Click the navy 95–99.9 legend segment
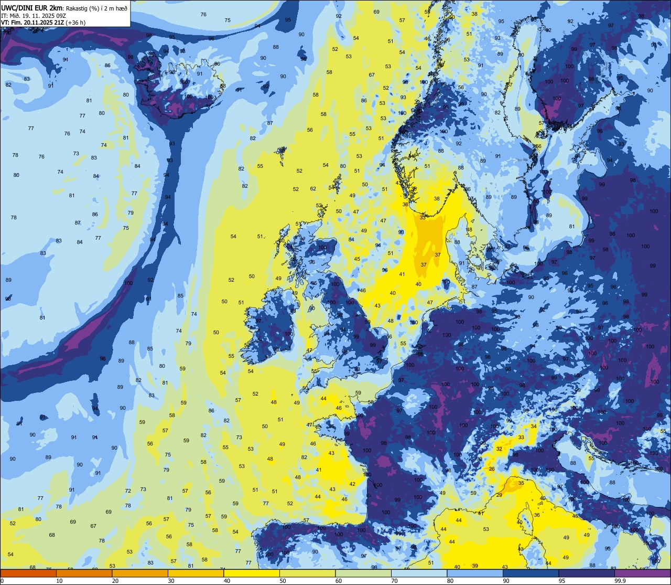 point(587,573)
